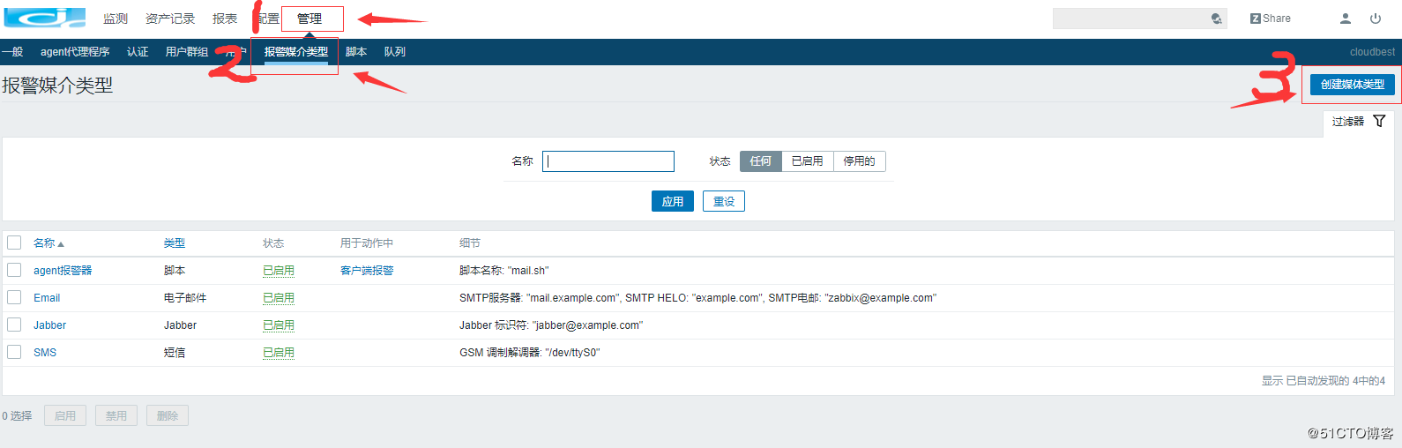Screen dimensions: 1402x448
Task: Sort by 类型 column header
Action: click(175, 243)
